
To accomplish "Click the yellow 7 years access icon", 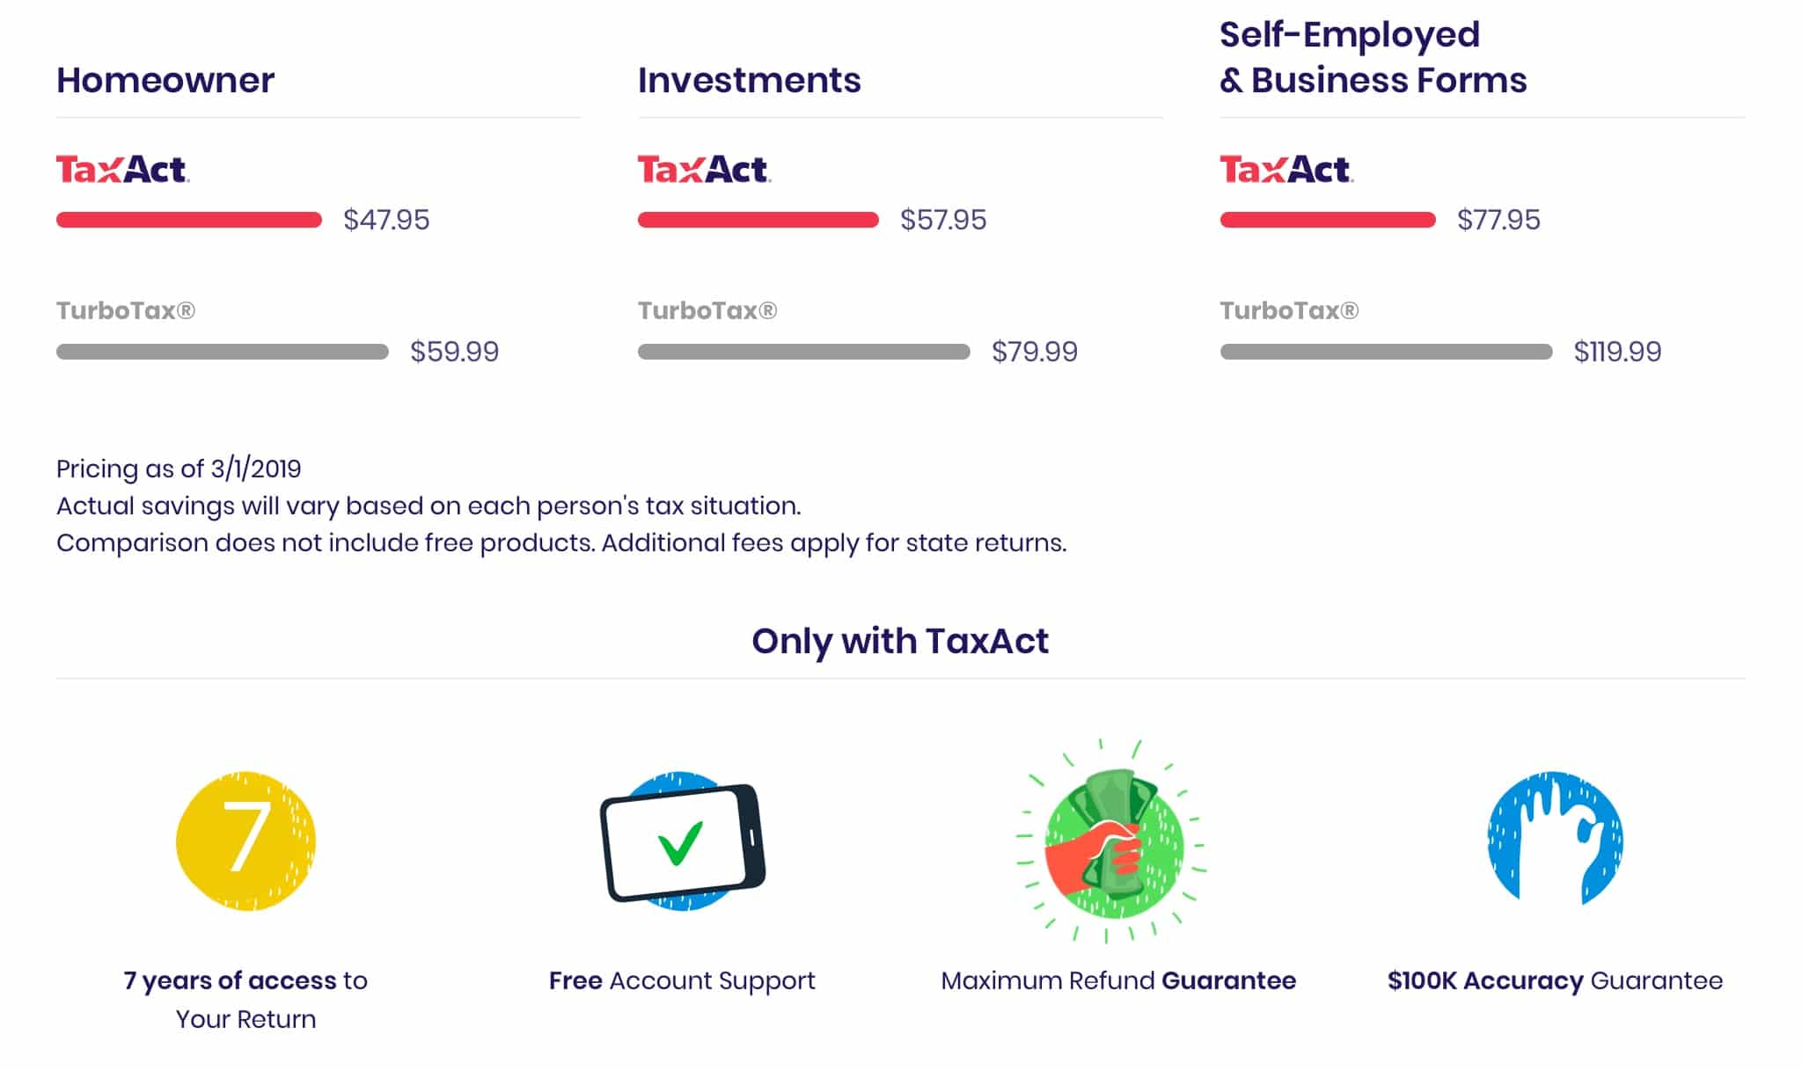I will pos(245,841).
